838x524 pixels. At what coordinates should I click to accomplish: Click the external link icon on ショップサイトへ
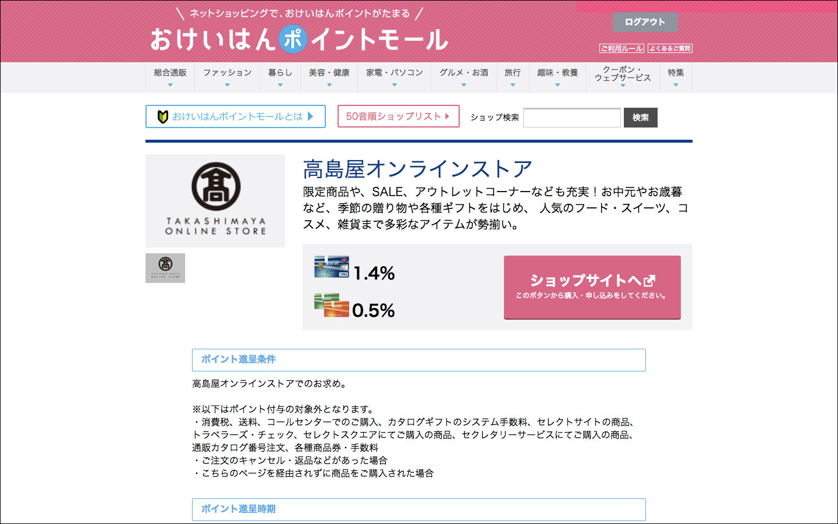pos(649,281)
